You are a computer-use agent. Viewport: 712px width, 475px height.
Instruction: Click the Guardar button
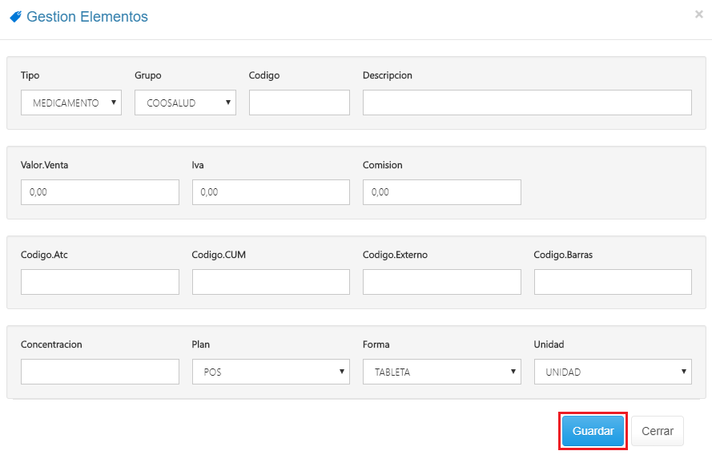pos(593,431)
